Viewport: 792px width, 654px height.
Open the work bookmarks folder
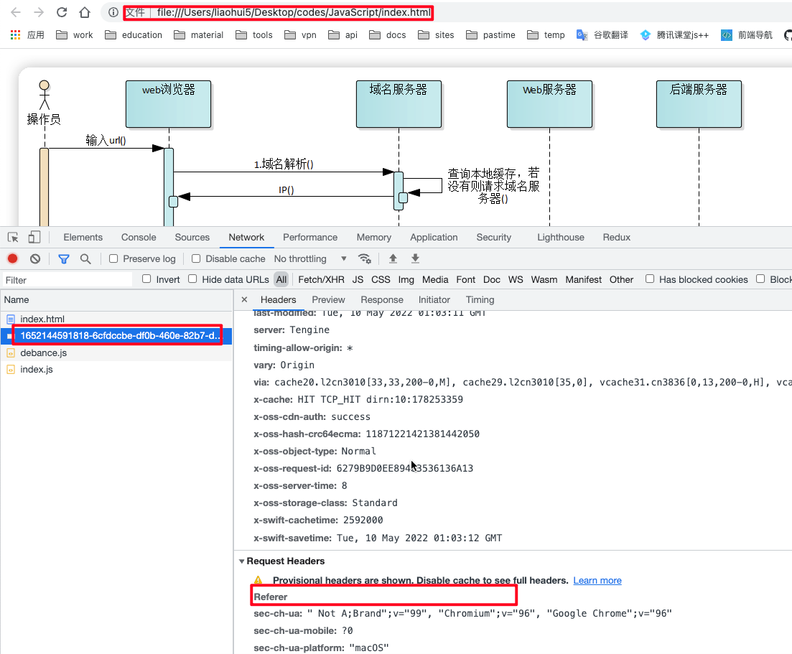click(x=74, y=35)
